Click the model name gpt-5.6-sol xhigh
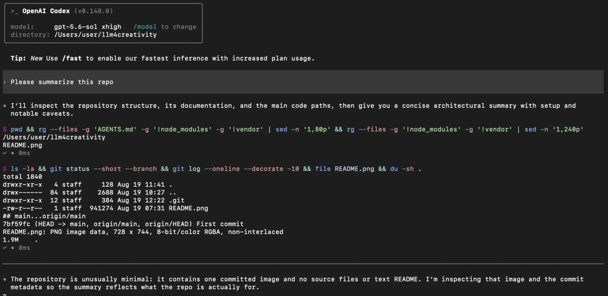The width and height of the screenshot is (608, 296). tap(88, 27)
